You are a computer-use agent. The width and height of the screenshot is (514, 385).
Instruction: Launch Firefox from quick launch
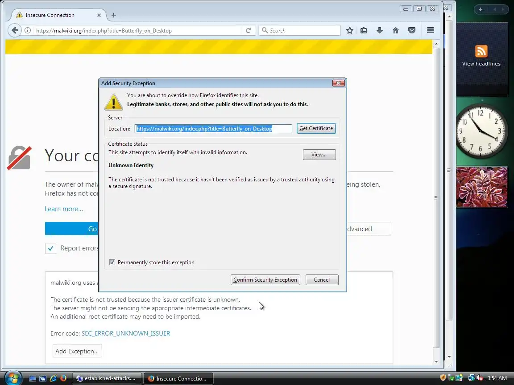pyautogui.click(x=63, y=378)
